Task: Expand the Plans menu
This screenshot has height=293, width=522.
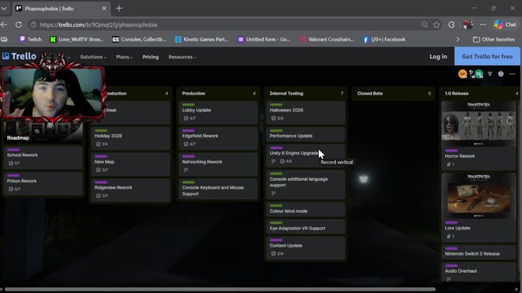Action: click(124, 57)
